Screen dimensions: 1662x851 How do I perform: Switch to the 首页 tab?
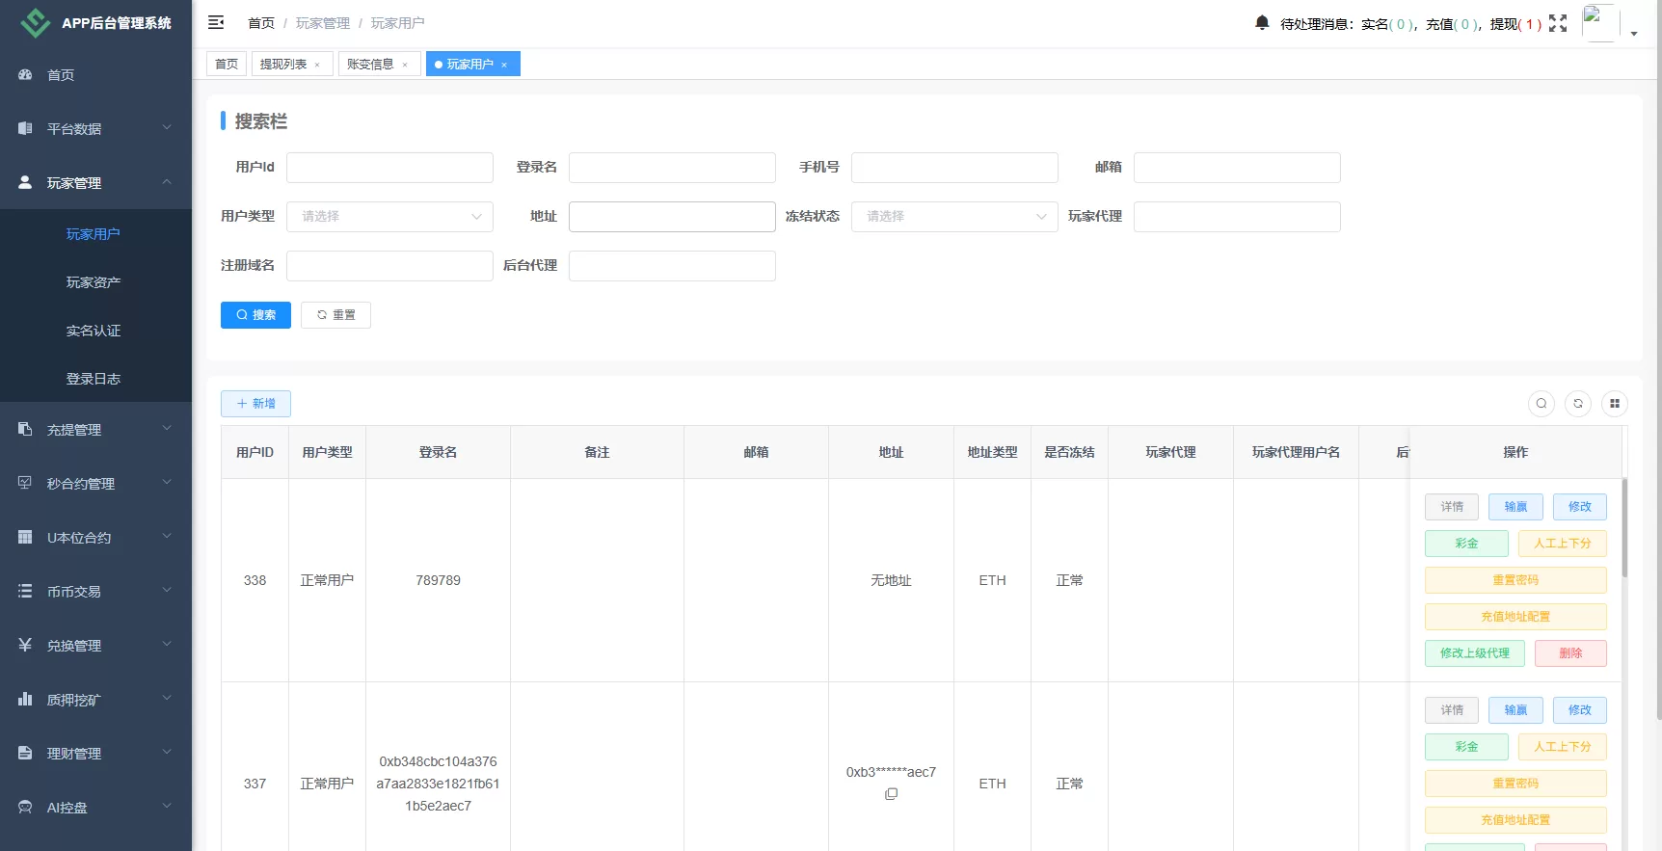[x=227, y=65]
